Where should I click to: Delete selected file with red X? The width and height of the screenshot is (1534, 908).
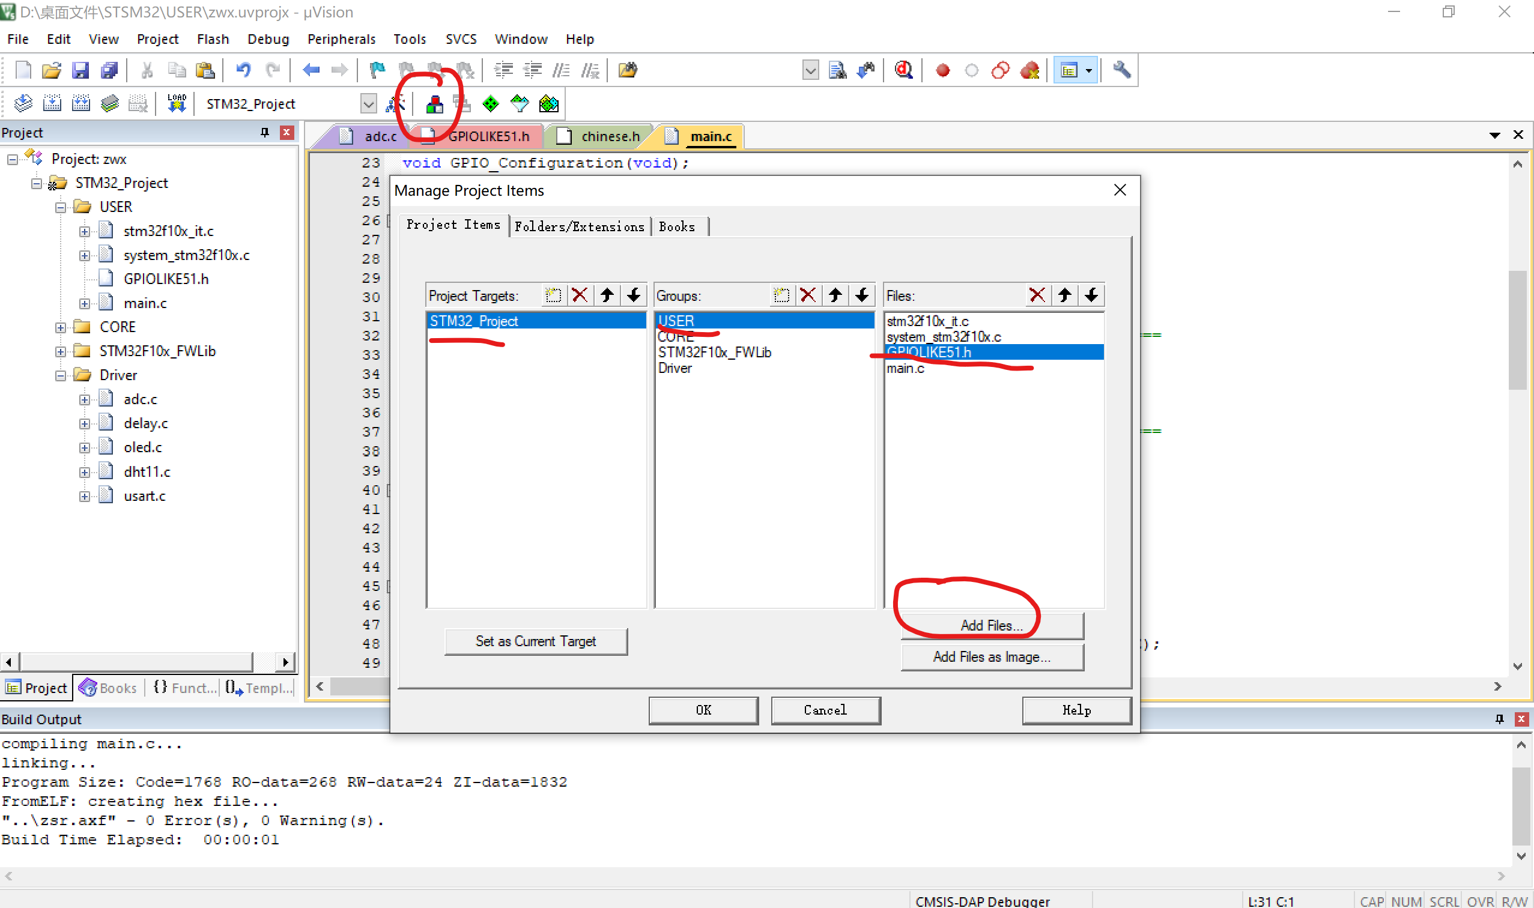point(1037,295)
